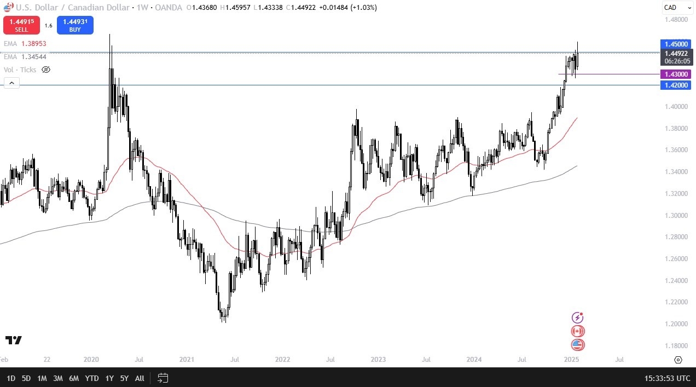Toggle visibility of the Vol Ticks indicator
This screenshot has width=696, height=387.
pos(46,70)
